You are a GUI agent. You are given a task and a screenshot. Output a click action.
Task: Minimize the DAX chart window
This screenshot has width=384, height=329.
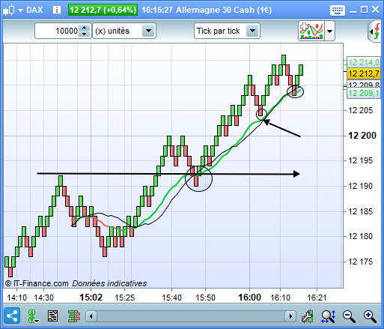coord(353,12)
